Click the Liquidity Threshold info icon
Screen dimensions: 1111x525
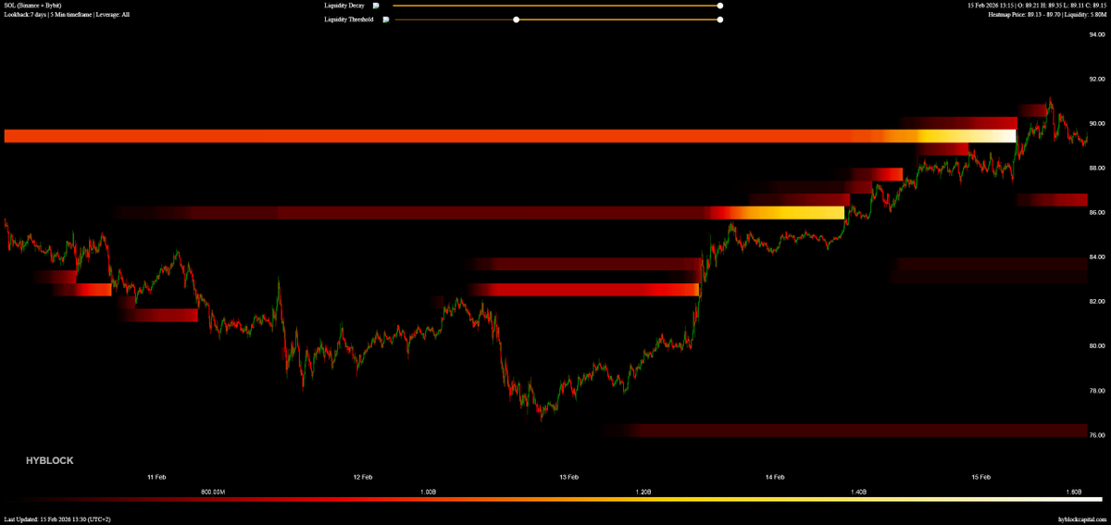click(386, 19)
